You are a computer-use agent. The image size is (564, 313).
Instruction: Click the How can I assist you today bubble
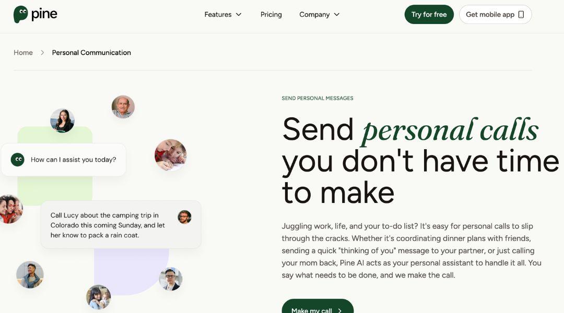(64, 160)
